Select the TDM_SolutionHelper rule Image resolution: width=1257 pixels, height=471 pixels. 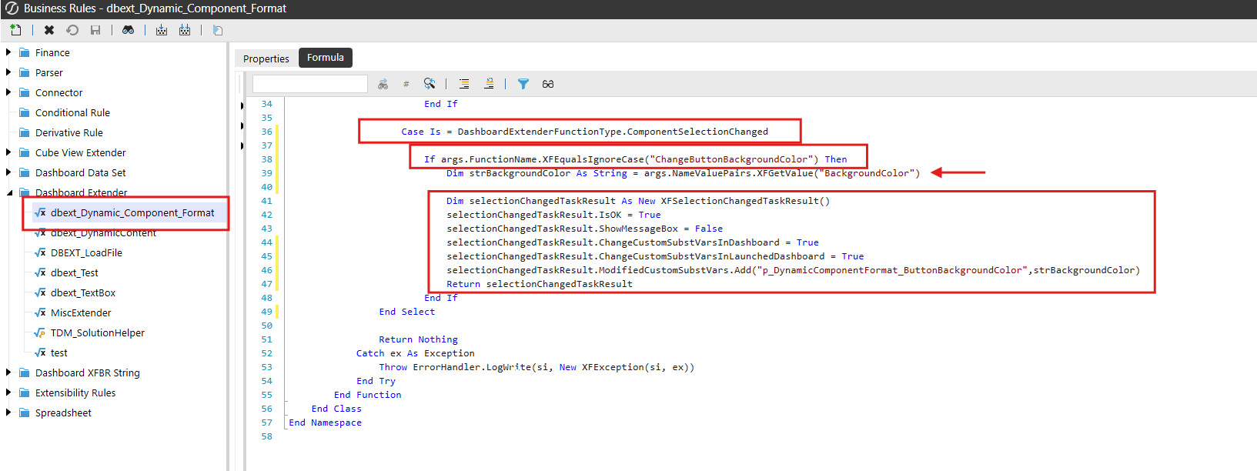[97, 332]
